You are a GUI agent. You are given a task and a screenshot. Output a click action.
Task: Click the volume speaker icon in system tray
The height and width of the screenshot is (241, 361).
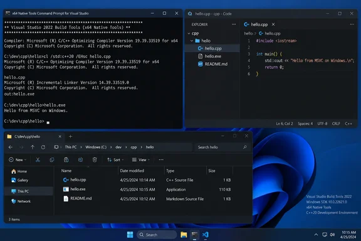[x=332, y=235]
